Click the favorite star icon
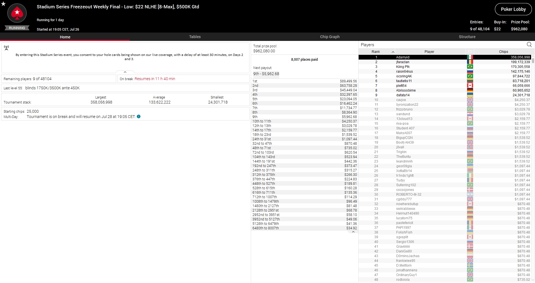Image resolution: width=535 pixels, height=283 pixels. [x=3, y=4]
